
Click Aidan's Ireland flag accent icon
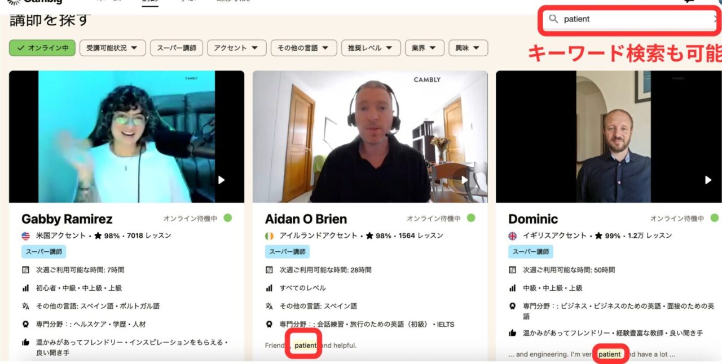pos(269,236)
